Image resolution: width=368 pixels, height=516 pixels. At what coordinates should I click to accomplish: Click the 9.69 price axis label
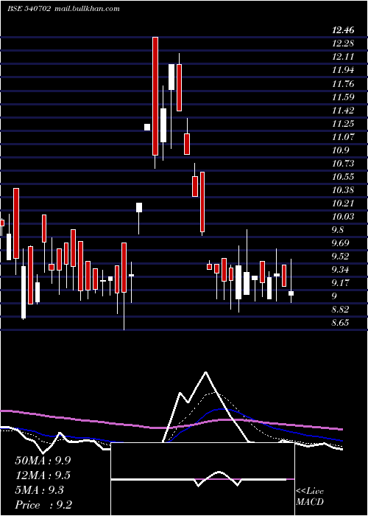pyautogui.click(x=340, y=243)
